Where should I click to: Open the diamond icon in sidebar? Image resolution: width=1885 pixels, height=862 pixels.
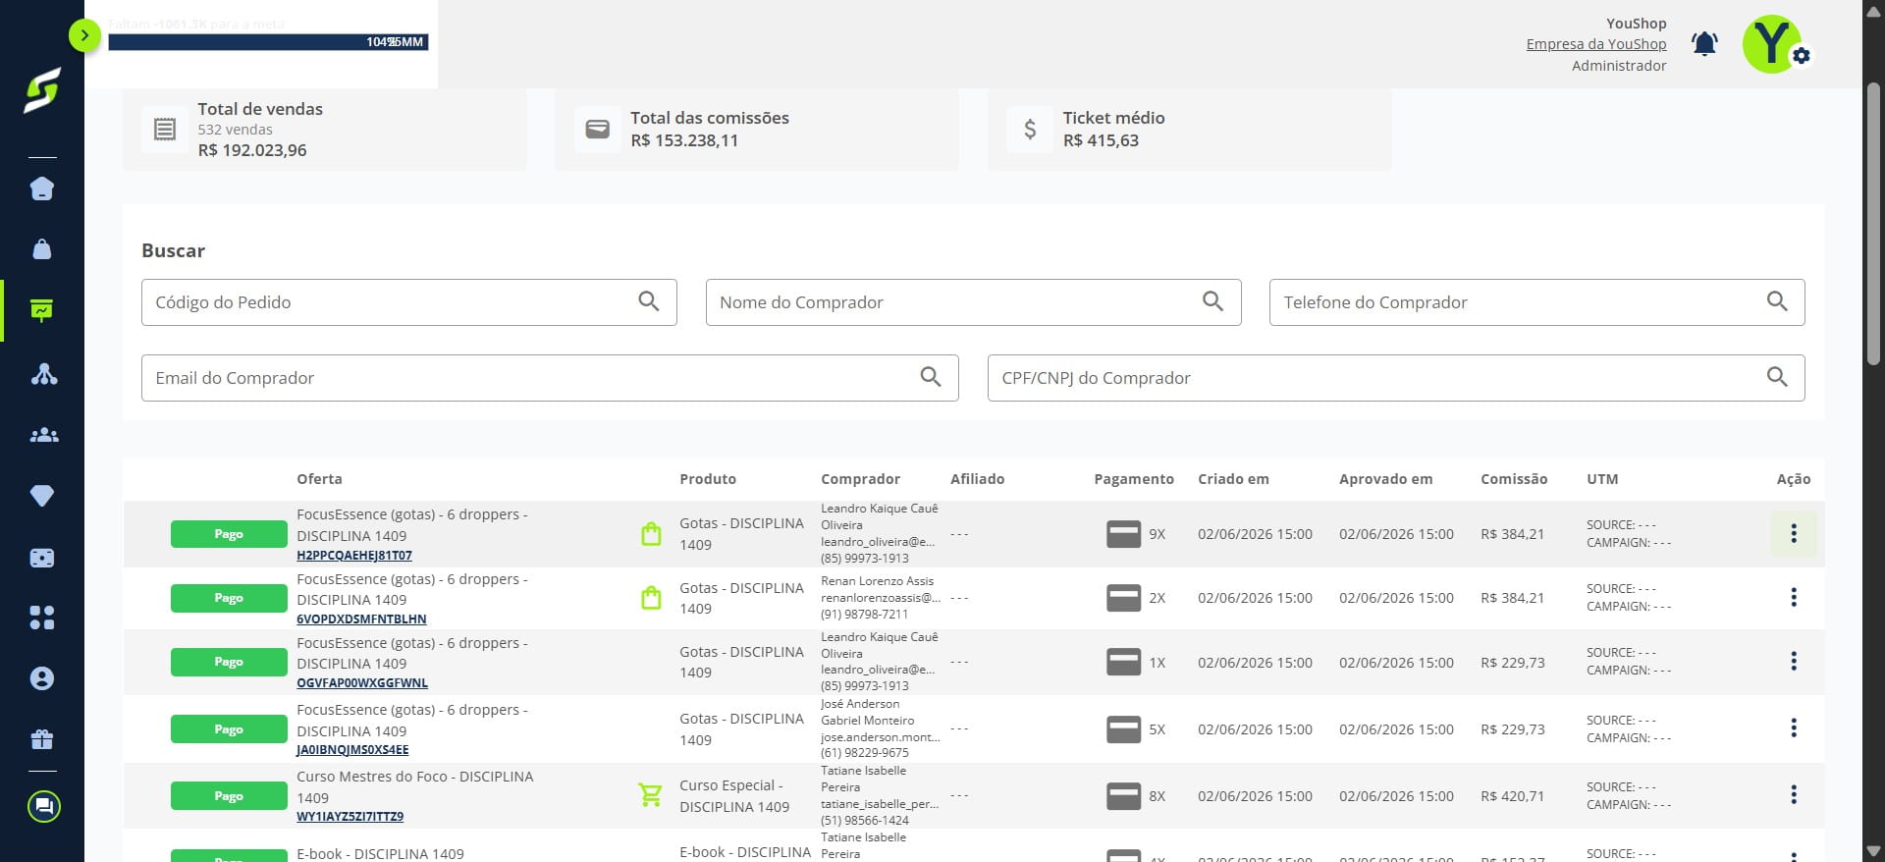[42, 496]
